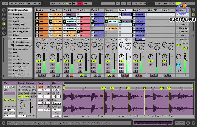197x127 pixels.
Task: Open the clip Color chooser swatch
Action: [x=10, y=93]
